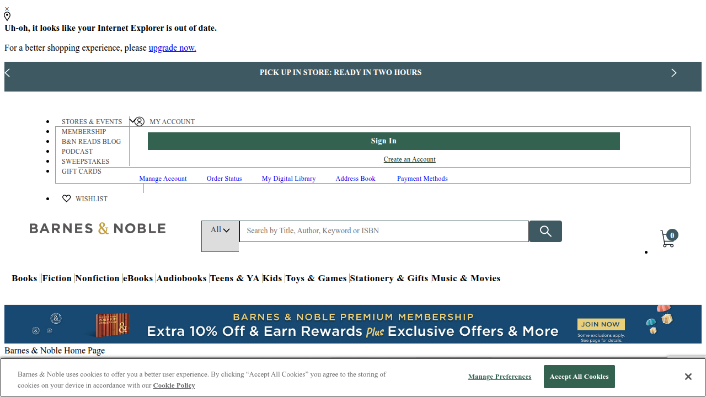Follow the 'upgrade now.' link
Screen dimensions: 706x397
(x=172, y=48)
